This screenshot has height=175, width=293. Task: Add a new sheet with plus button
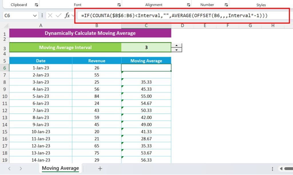pyautogui.click(x=100, y=169)
